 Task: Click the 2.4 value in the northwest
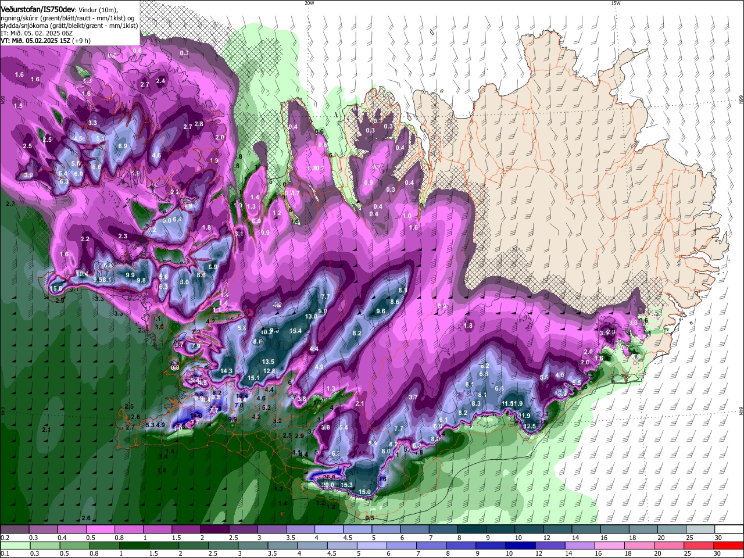click(161, 81)
